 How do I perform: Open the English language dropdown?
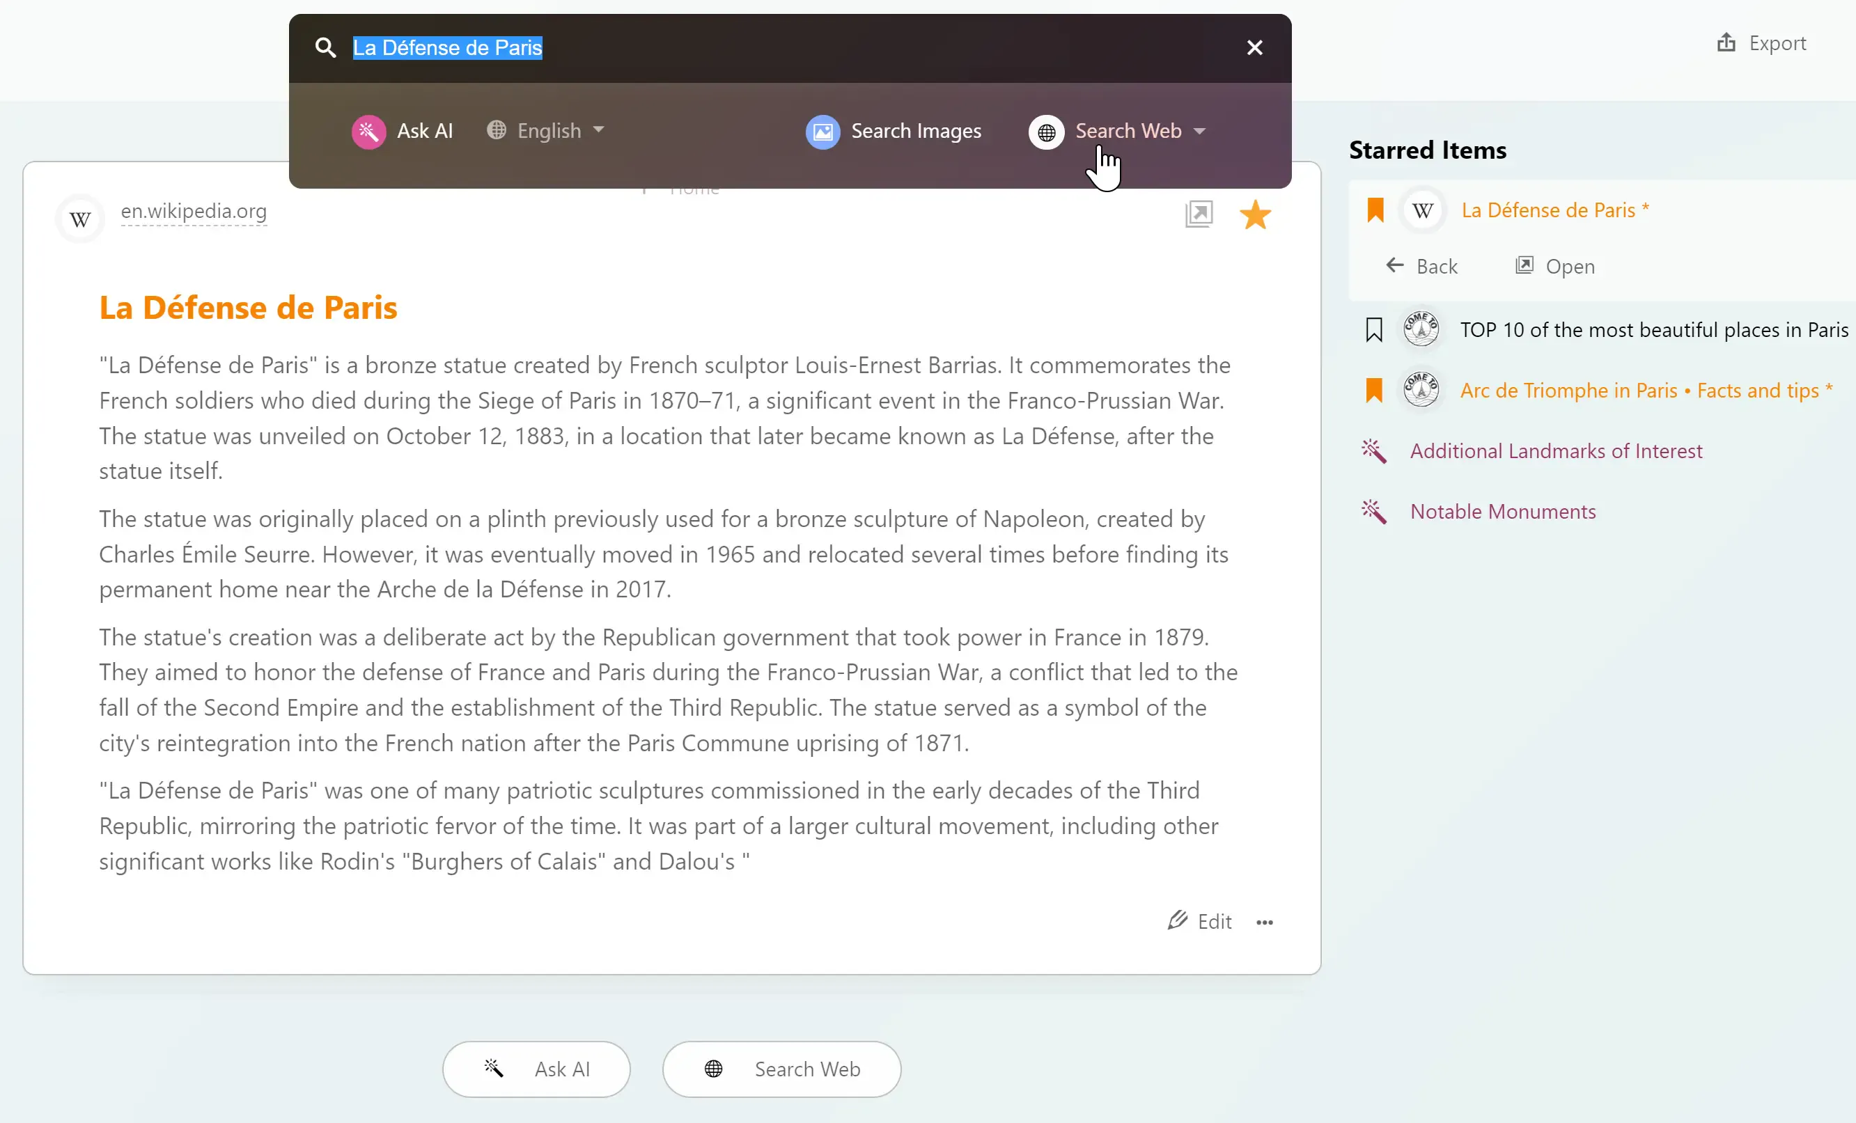point(545,131)
